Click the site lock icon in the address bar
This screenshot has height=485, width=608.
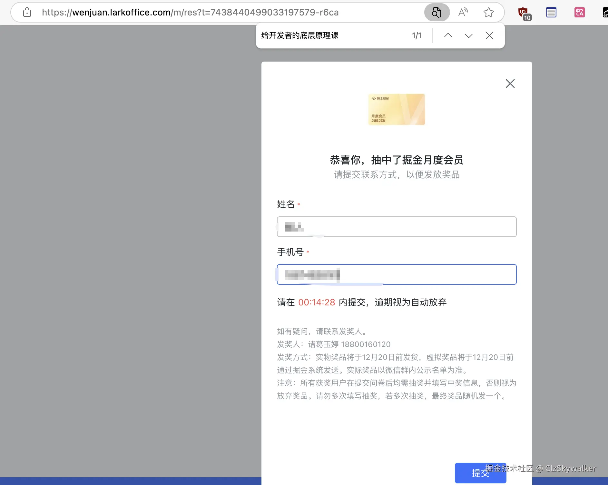pos(27,12)
